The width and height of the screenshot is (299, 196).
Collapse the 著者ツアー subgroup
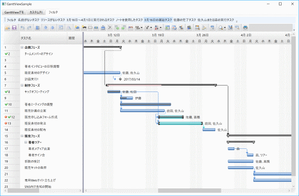(26, 142)
